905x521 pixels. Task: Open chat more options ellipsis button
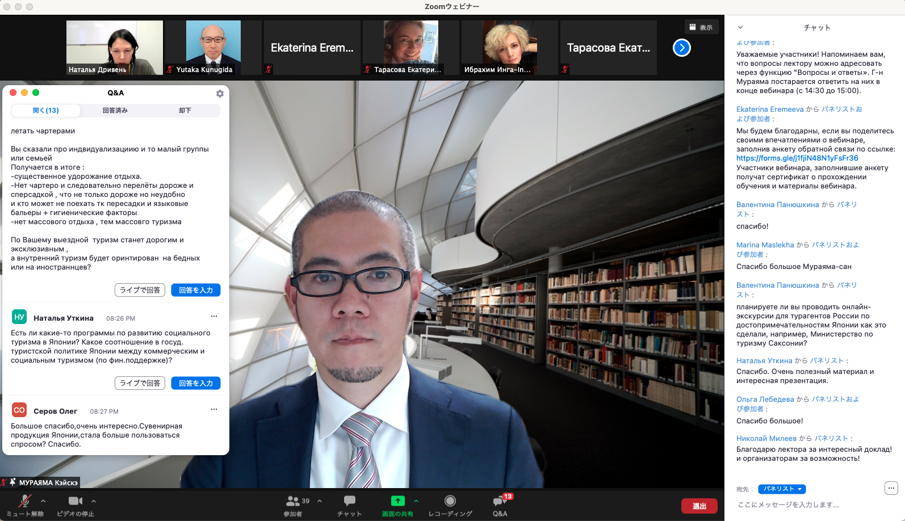click(x=891, y=488)
